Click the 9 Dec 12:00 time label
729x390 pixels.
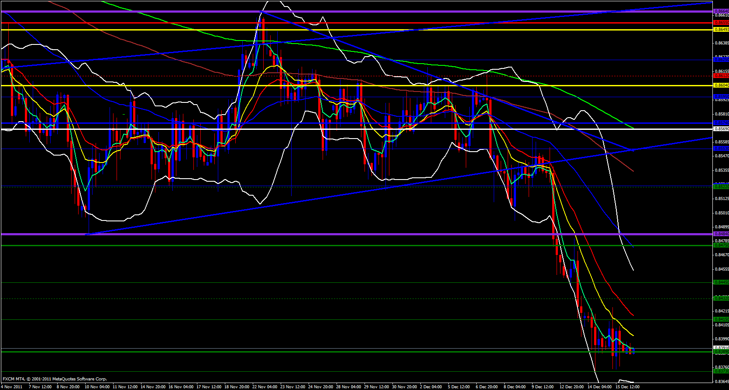[543, 387]
